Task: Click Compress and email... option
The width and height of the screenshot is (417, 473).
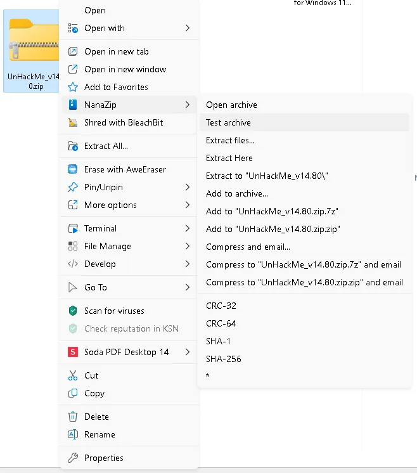Action: click(248, 247)
